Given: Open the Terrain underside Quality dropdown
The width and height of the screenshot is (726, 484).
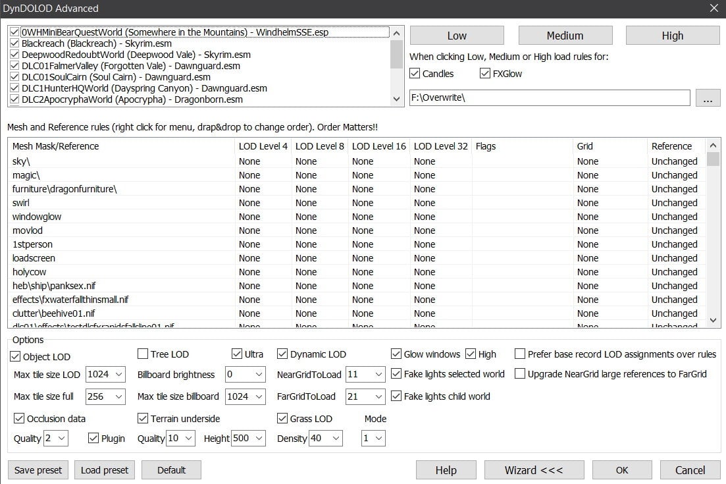Looking at the screenshot, I should pos(180,438).
